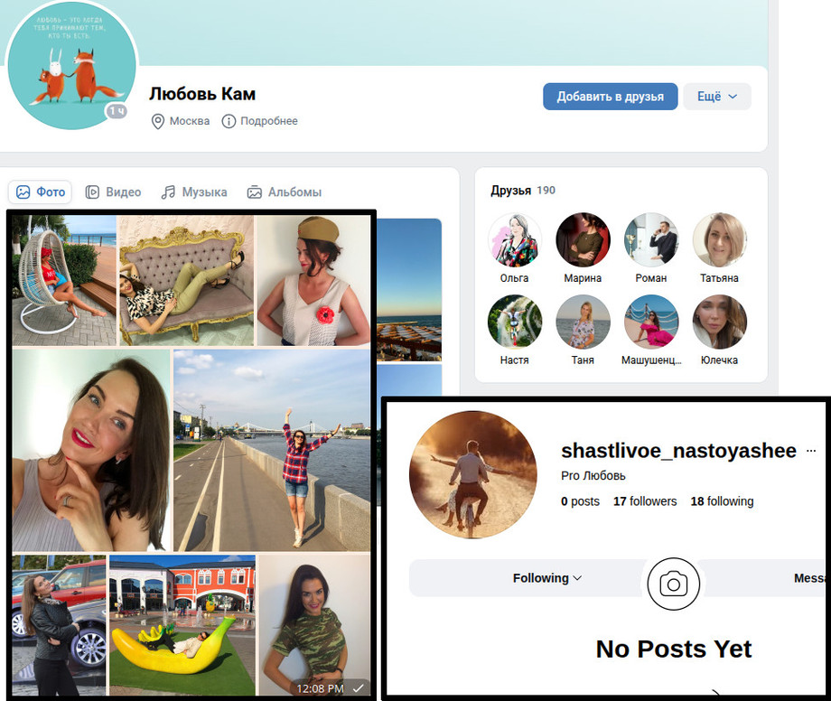Viewport: 831px width, 701px height.
Task: Open the fox and rabbit profile avatar
Action: (x=71, y=66)
